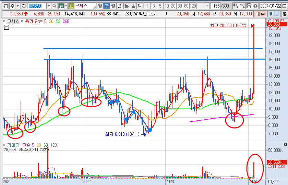Viewport: 288px width, 185px height.
Task: Toggle the small square before 코세스 label
Action: [4, 21]
